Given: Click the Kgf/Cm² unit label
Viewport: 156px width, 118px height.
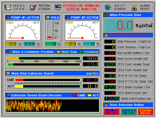Looking at the screenshot, I should click(x=144, y=25).
